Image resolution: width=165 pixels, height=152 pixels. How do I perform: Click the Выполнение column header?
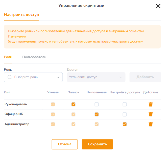click(97, 92)
